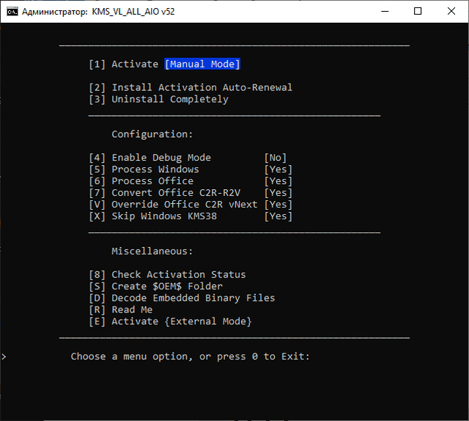Image resolution: width=469 pixels, height=421 pixels.
Task: Close the console window
Action: tap(451, 12)
